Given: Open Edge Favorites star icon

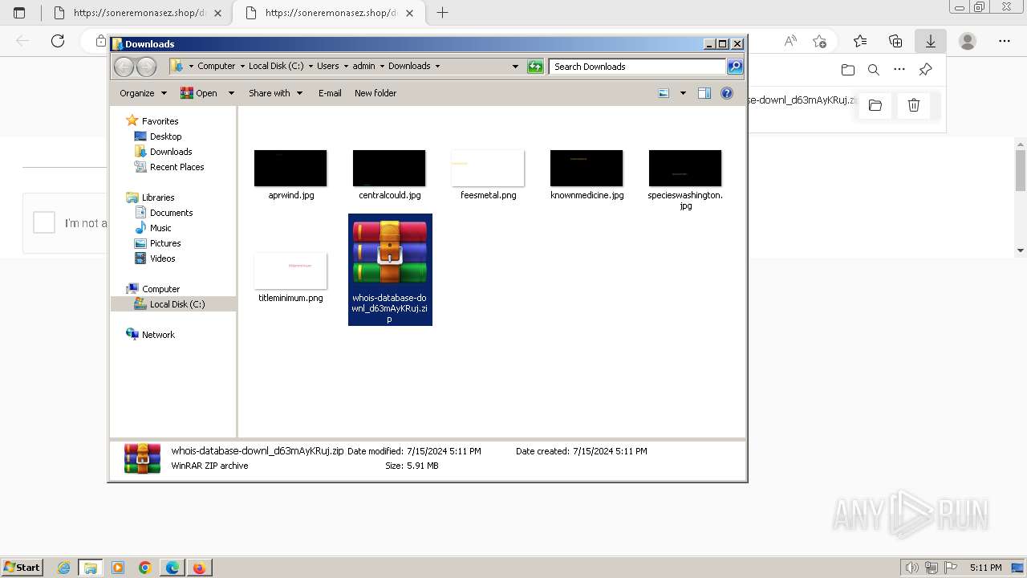Looking at the screenshot, I should coord(860,41).
